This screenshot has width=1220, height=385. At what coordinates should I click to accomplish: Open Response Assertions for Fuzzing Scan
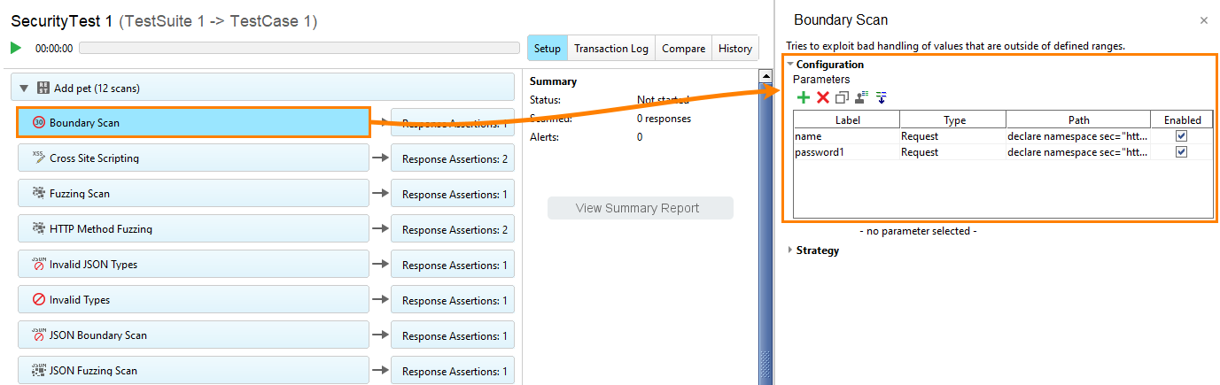[x=454, y=195]
